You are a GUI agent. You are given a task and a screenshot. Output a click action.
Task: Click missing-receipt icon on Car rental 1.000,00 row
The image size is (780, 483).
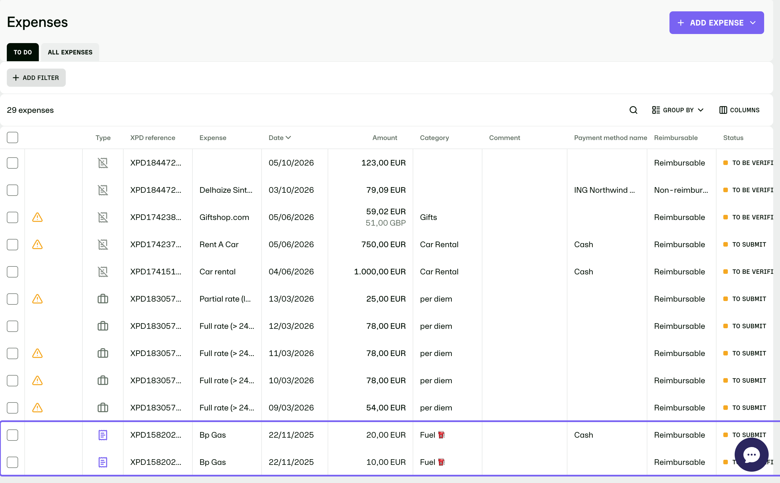point(103,272)
